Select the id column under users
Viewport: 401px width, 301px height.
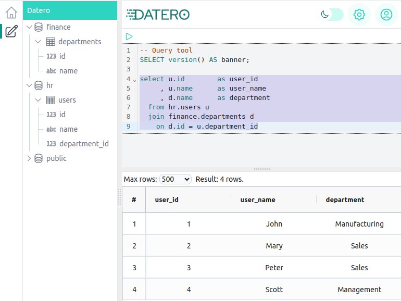[x=62, y=115]
